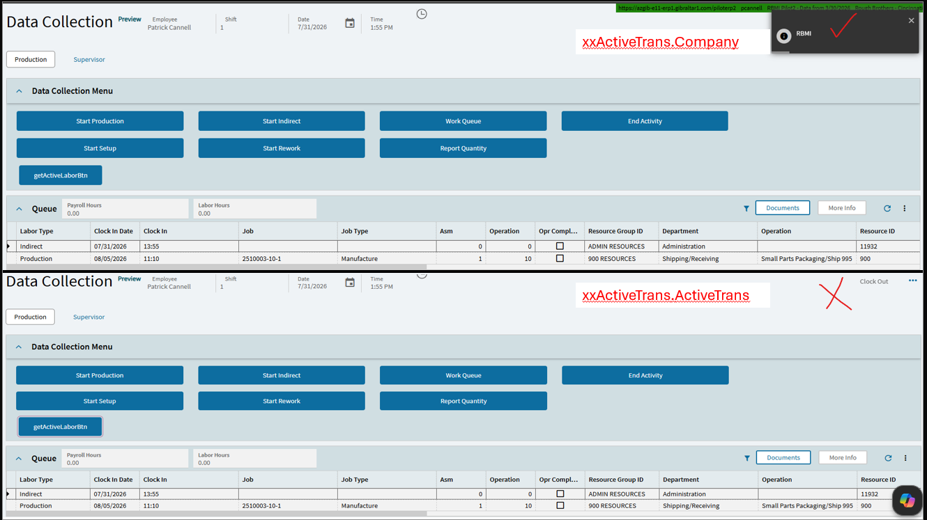Open the Queue overflow menu in the Company screen

tap(905, 209)
